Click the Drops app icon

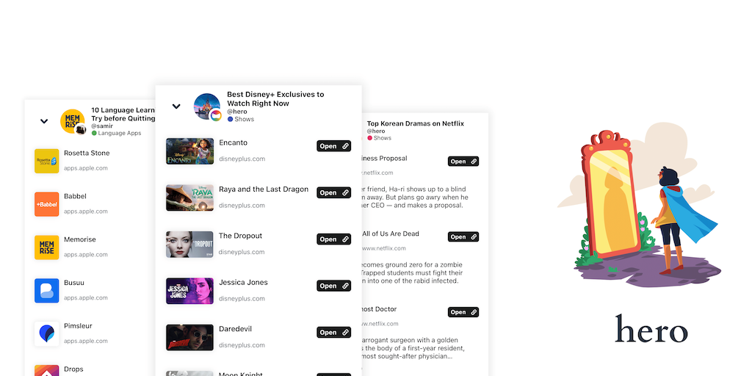pyautogui.click(x=46, y=370)
